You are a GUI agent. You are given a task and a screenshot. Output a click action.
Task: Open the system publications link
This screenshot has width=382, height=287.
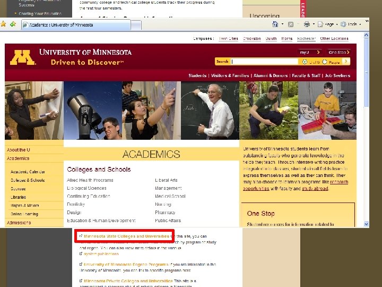(x=101, y=254)
